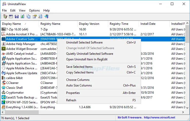This screenshot has width=190, height=121.
Task: Click the CCleaner row icon
Action: (x=4, y=83)
